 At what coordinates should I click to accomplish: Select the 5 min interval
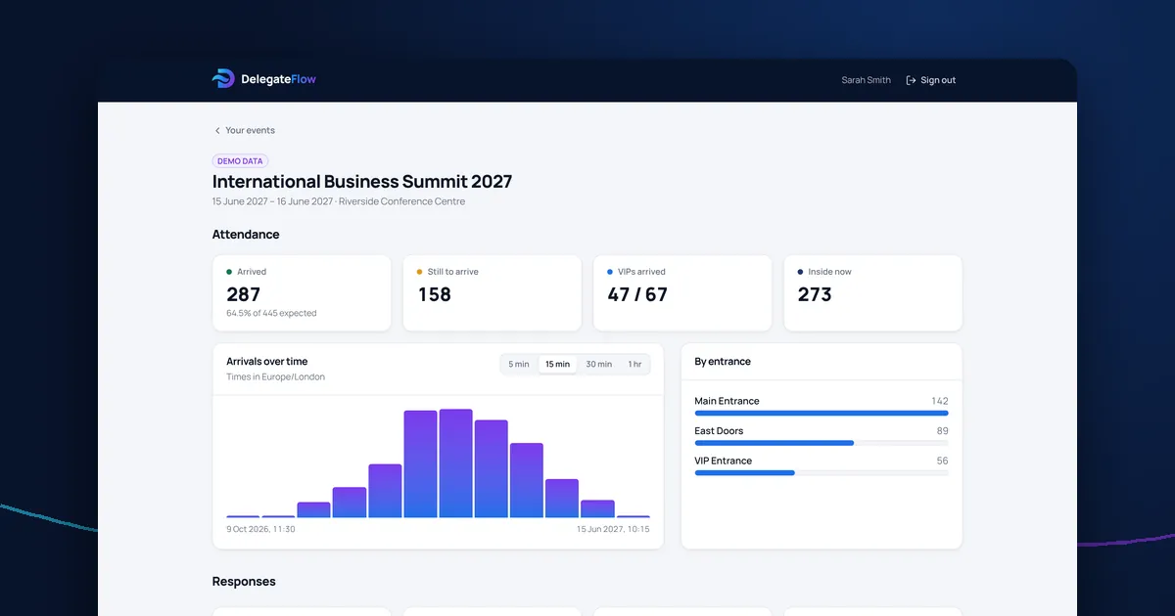(x=519, y=364)
